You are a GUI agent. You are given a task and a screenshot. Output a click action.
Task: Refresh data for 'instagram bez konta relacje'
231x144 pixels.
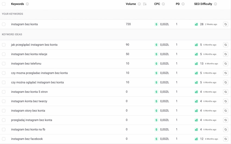[226, 54]
